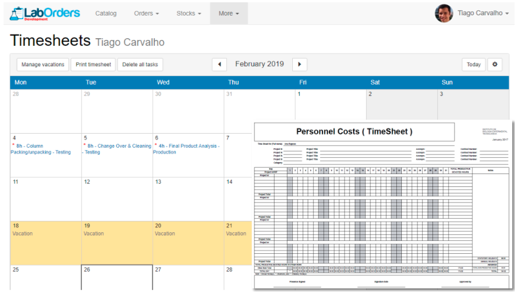Expand the Orders dropdown menu
This screenshot has height=292, width=515.
click(x=146, y=13)
